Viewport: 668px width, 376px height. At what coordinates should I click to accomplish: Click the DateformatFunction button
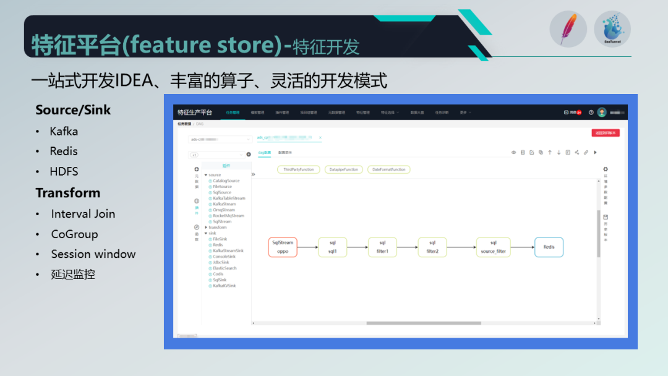tap(389, 169)
